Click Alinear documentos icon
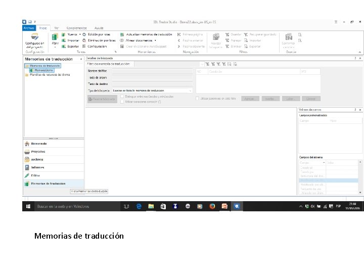The height and width of the screenshot is (273, 364). (x=122, y=40)
